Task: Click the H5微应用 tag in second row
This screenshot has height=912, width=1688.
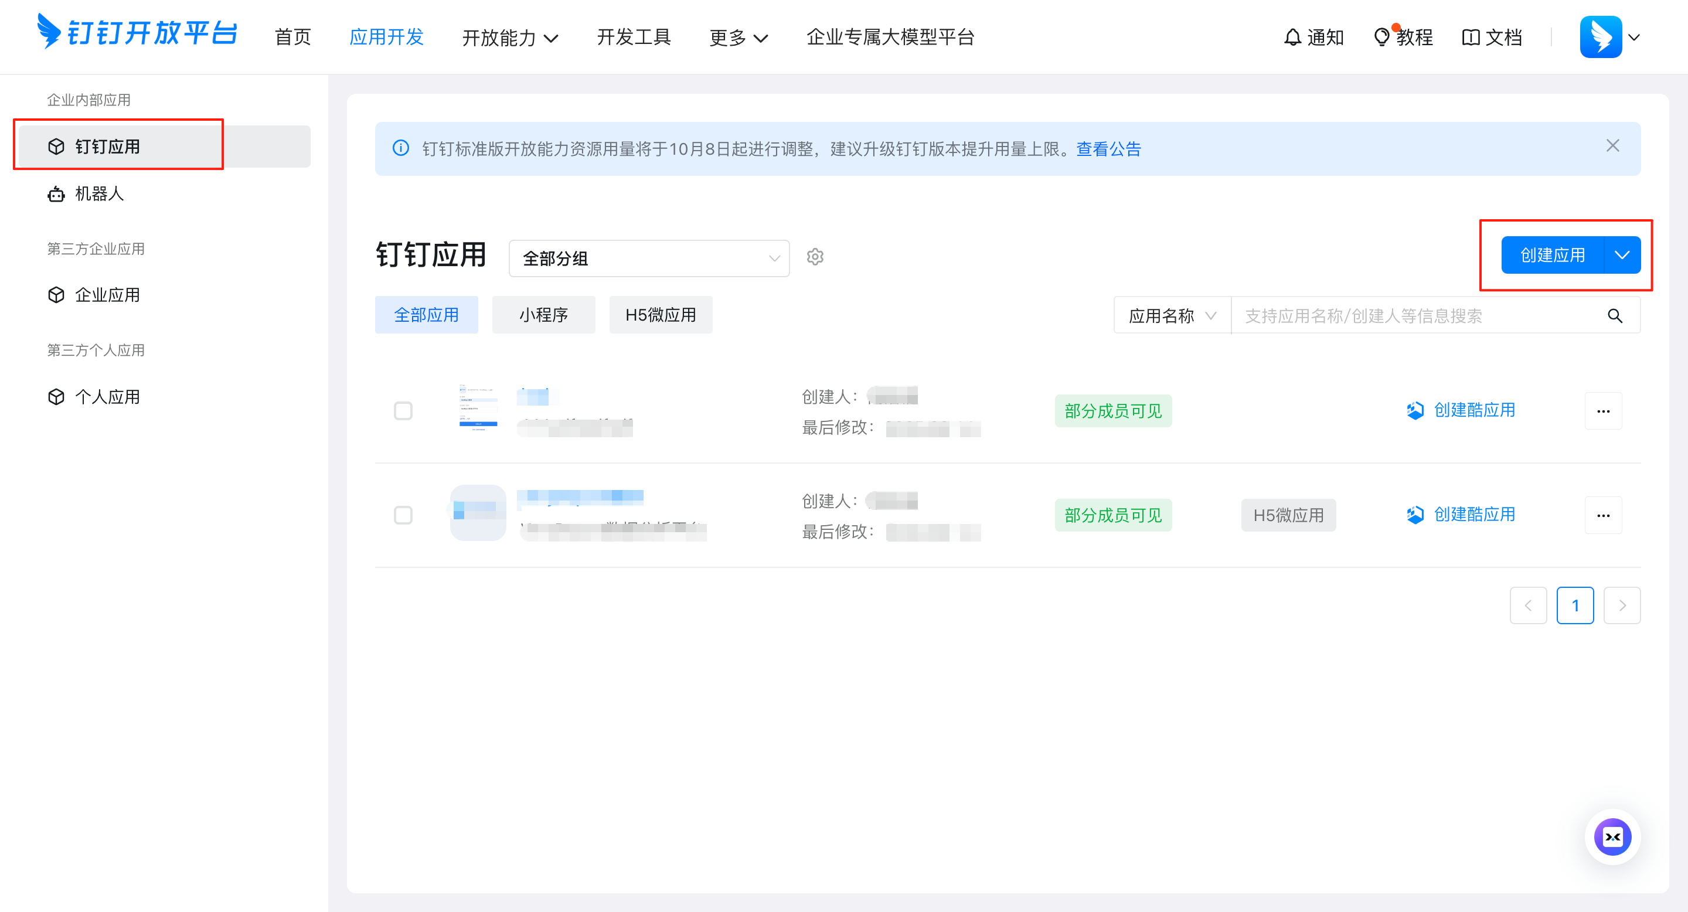Action: coord(1288,515)
